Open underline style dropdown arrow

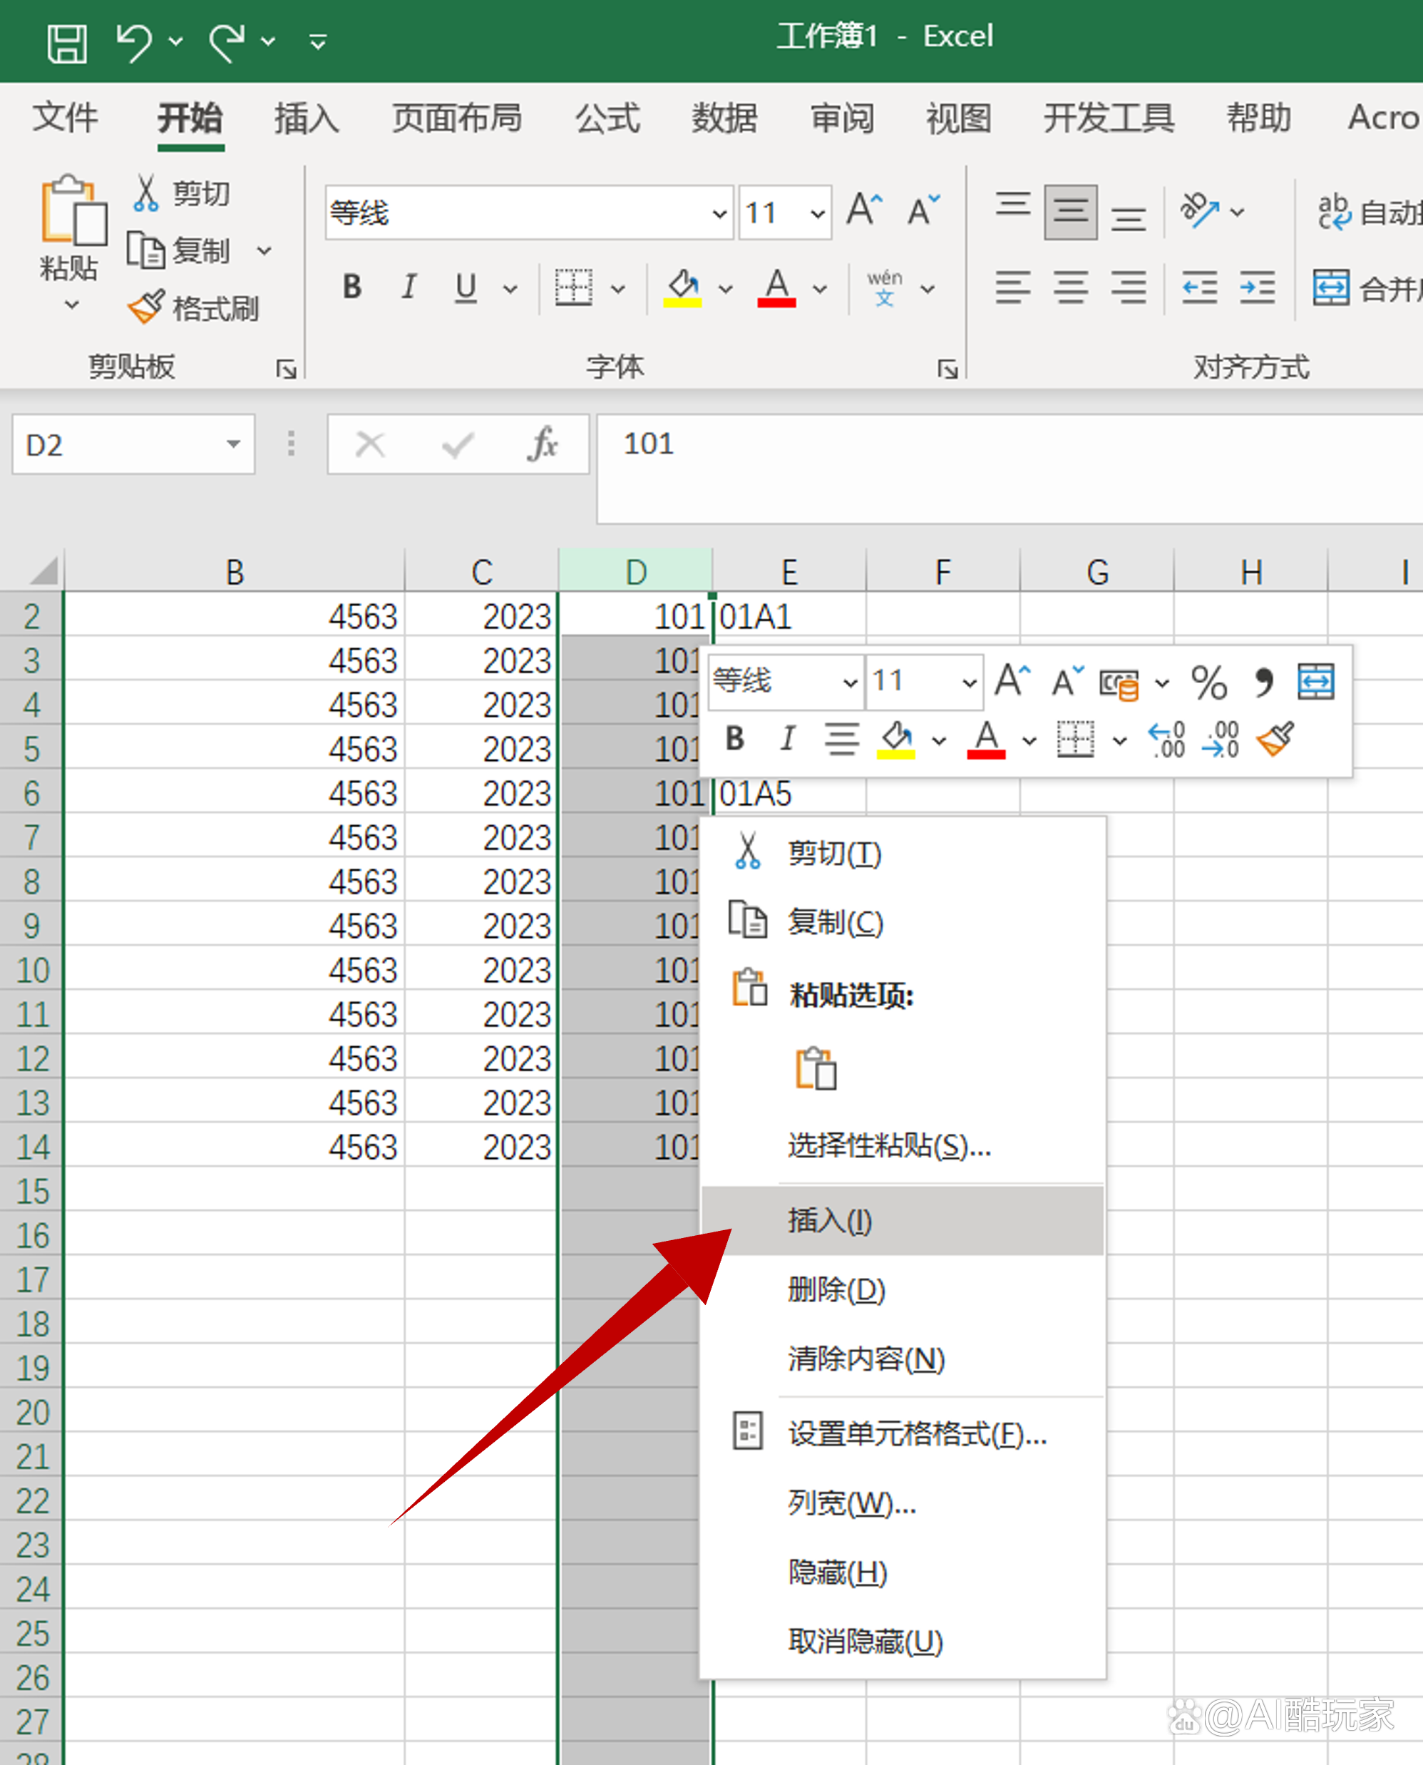point(510,289)
